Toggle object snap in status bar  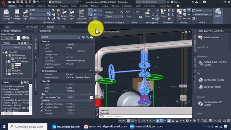click(x=162, y=121)
